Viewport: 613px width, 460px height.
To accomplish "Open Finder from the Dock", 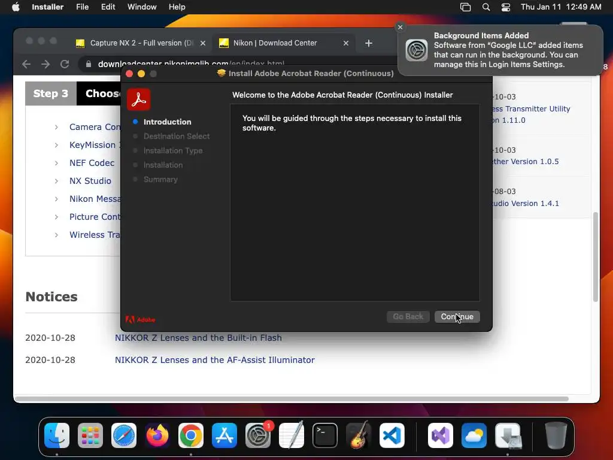I will [x=57, y=435].
